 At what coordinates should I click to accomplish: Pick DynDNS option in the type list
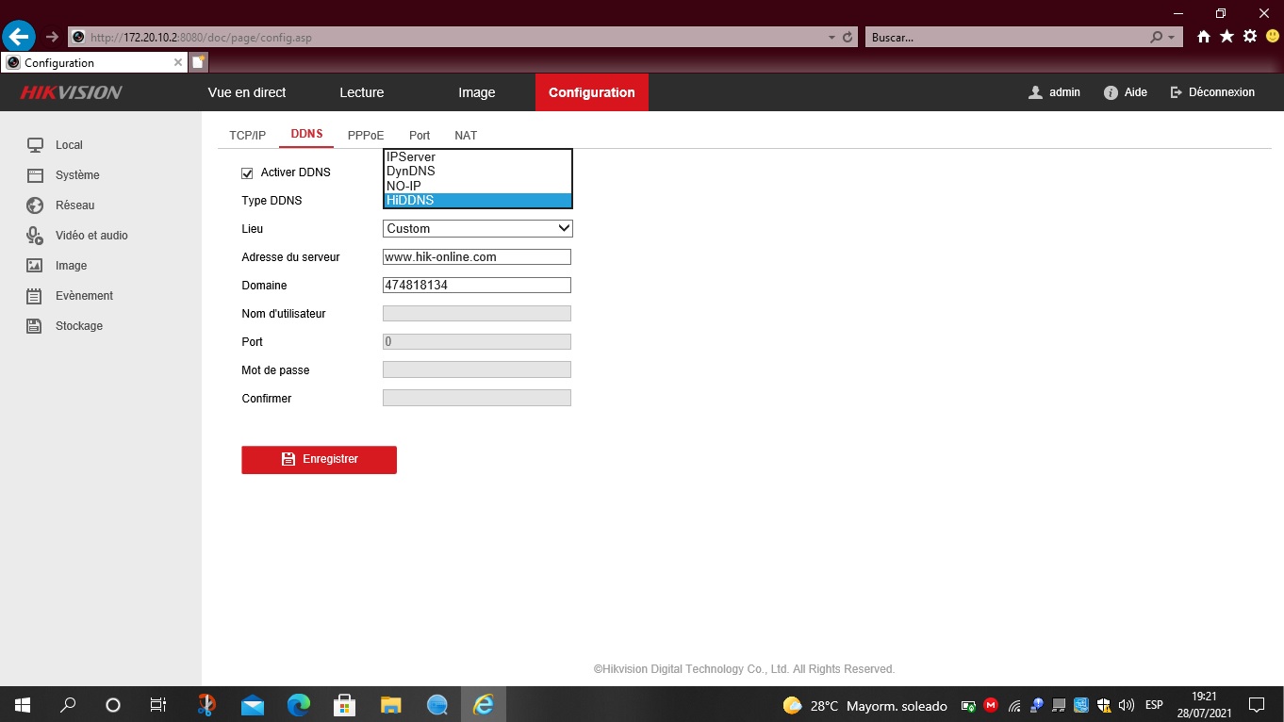(x=477, y=172)
